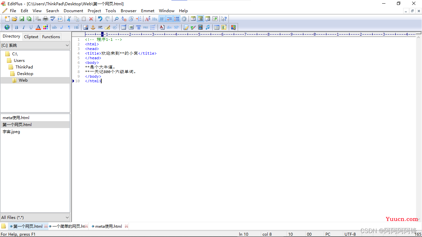422x237 pixels.
Task: Insert an image with the picture icon
Action: (x=86, y=27)
